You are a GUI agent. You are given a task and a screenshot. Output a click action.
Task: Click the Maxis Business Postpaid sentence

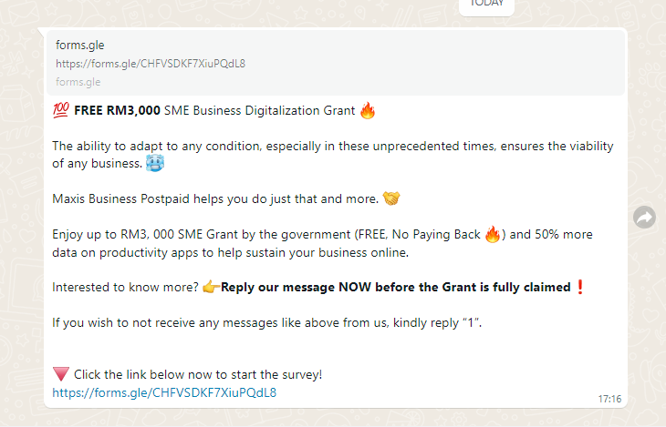[x=215, y=198]
